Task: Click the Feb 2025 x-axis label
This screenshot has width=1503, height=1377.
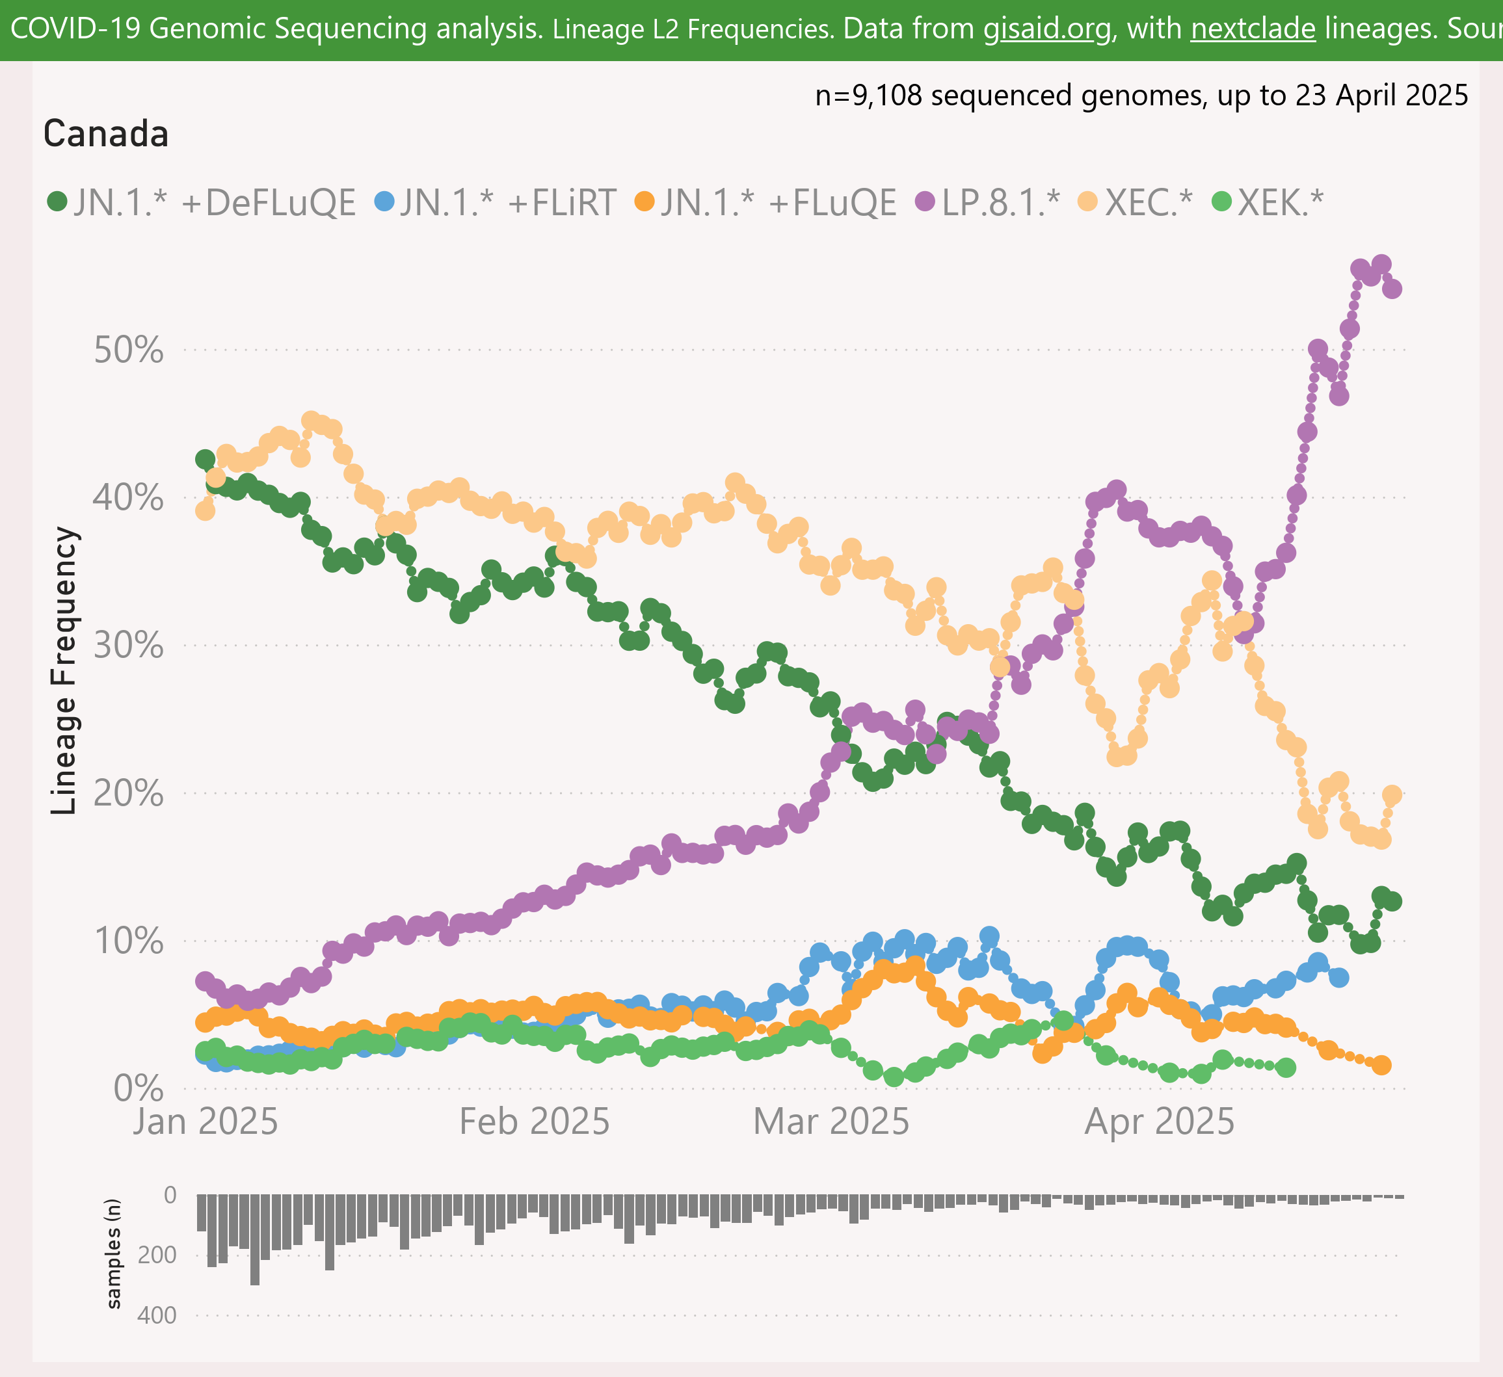Action: point(535,1122)
